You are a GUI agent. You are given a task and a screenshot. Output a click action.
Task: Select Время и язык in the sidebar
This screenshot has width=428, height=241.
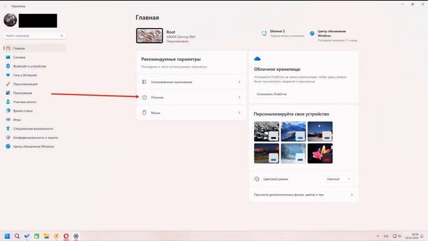pos(34,111)
